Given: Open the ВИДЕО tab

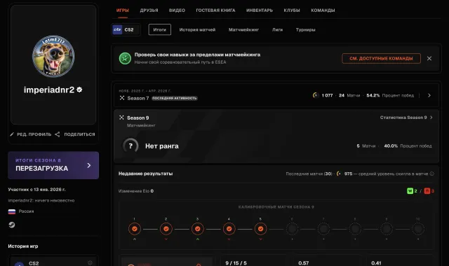Looking at the screenshot, I should pyautogui.click(x=177, y=10).
